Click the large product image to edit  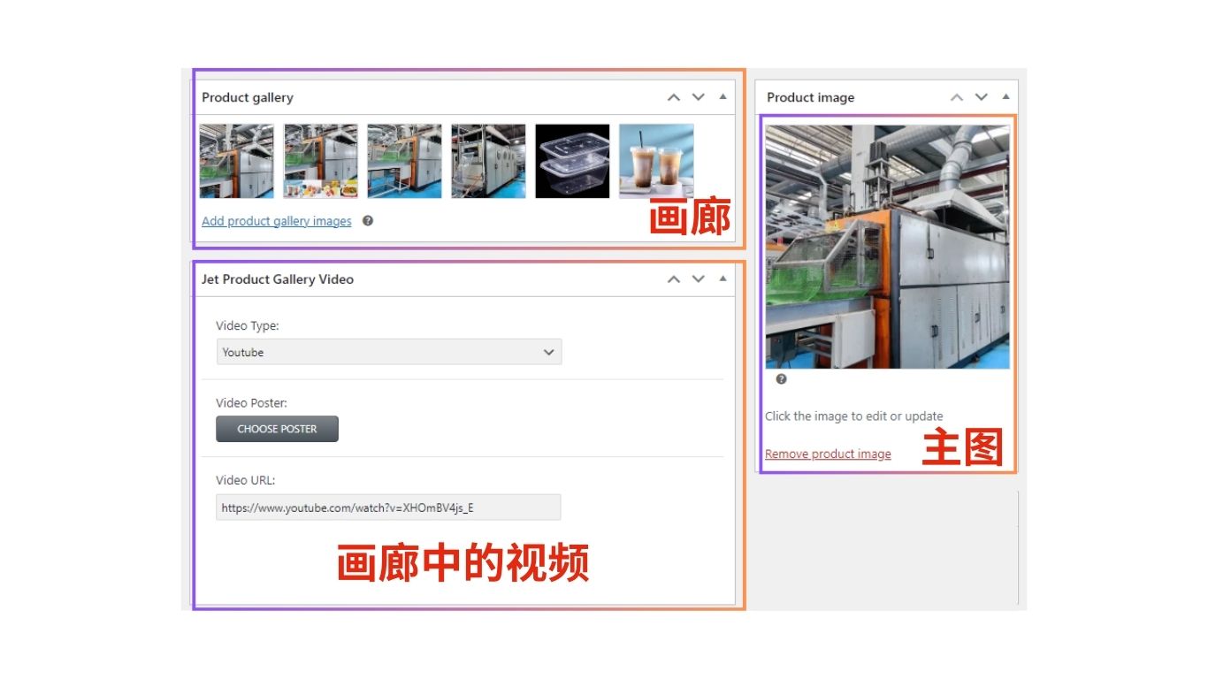click(887, 247)
